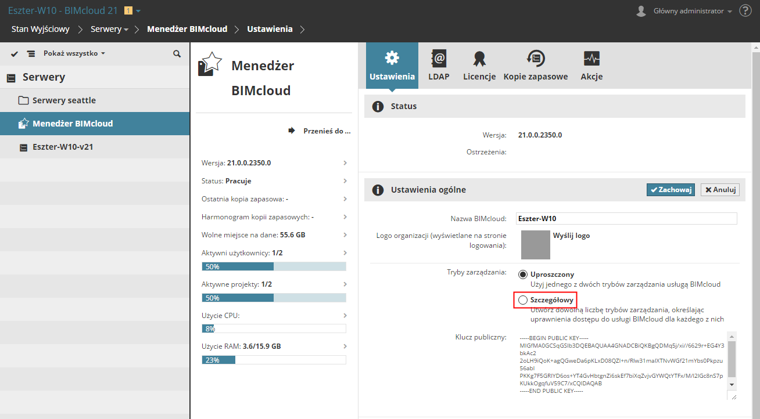Select Menedżer BIMcloud in the server tree
This screenshot has height=419, width=760.
(x=95, y=124)
